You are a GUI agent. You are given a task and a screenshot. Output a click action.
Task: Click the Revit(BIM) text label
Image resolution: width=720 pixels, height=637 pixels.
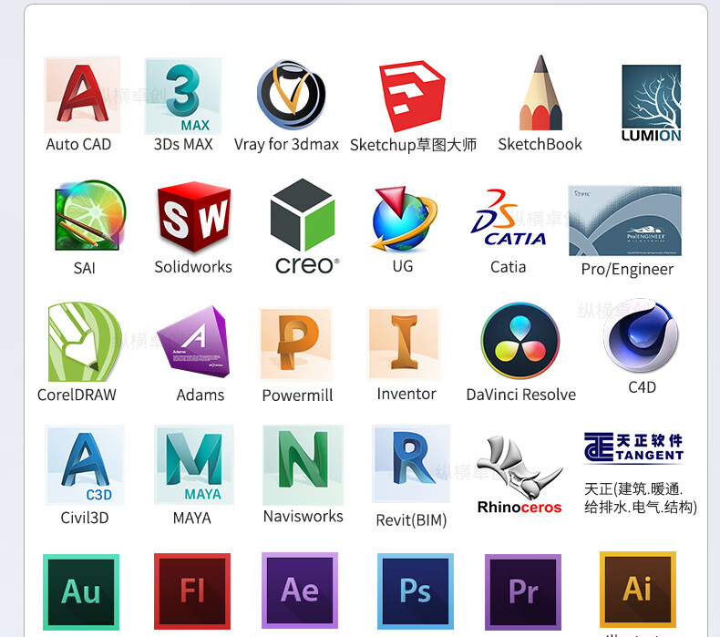tap(410, 520)
